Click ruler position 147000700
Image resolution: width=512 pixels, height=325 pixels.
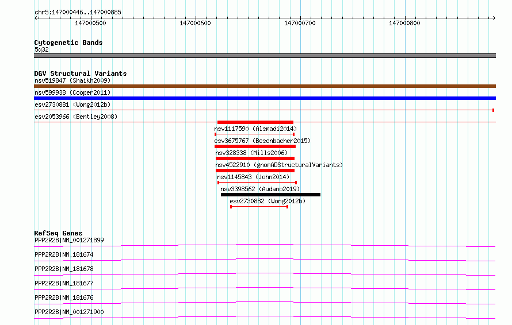[x=300, y=23]
